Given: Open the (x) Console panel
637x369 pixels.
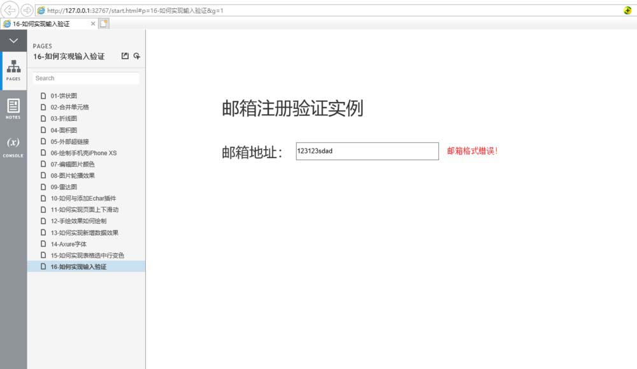Looking at the screenshot, I should [x=13, y=145].
